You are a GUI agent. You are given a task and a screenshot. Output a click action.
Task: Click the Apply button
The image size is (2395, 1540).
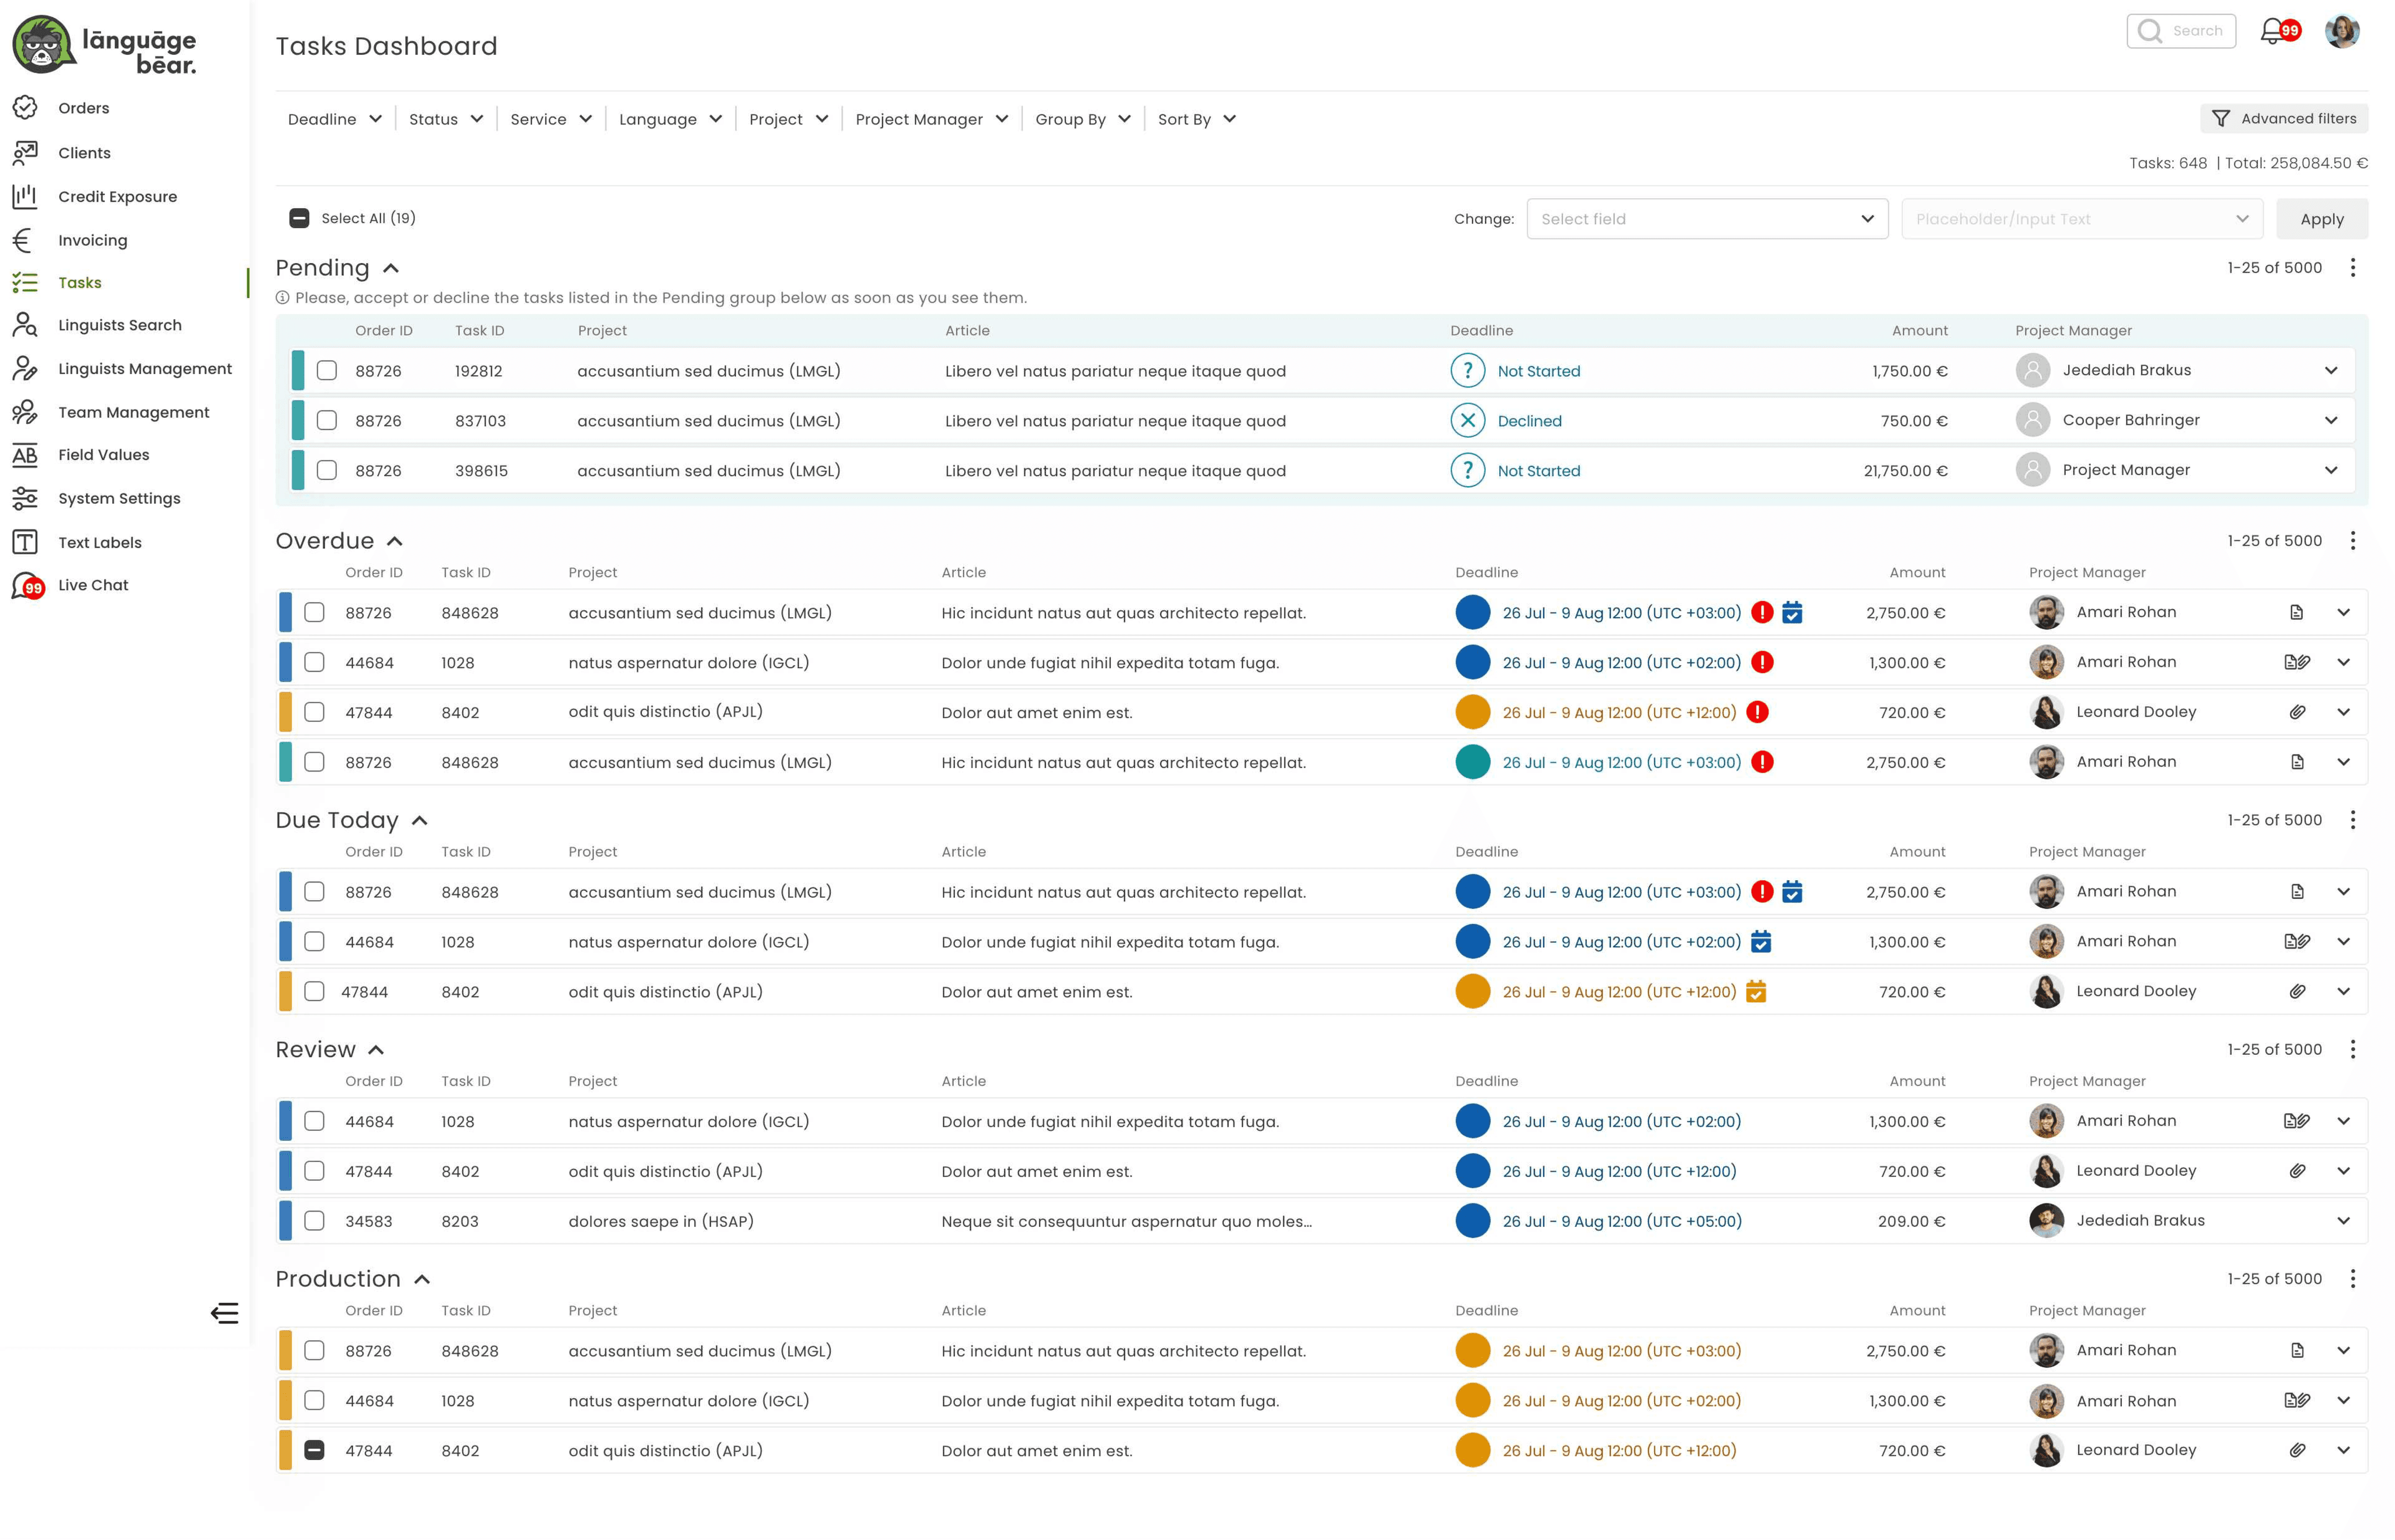[2321, 219]
